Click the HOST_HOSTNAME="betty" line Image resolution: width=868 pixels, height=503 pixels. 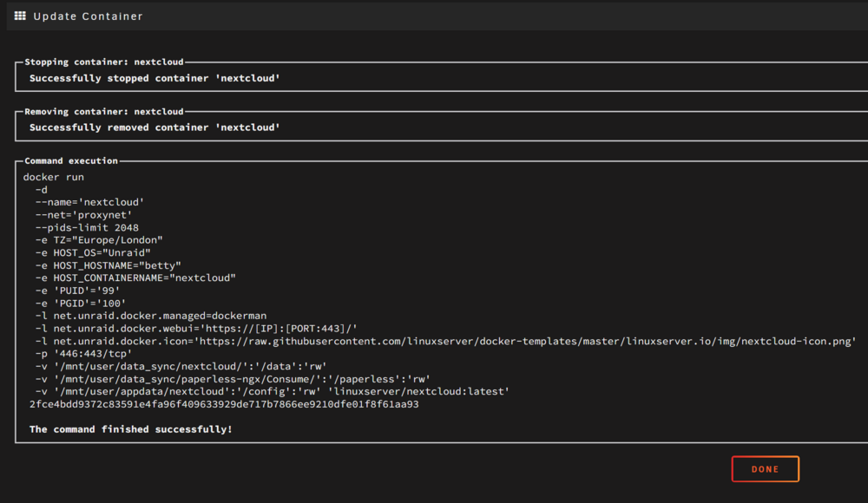tap(108, 265)
